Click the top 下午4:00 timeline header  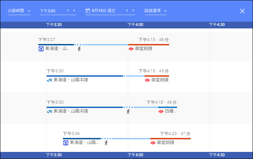[135, 25]
